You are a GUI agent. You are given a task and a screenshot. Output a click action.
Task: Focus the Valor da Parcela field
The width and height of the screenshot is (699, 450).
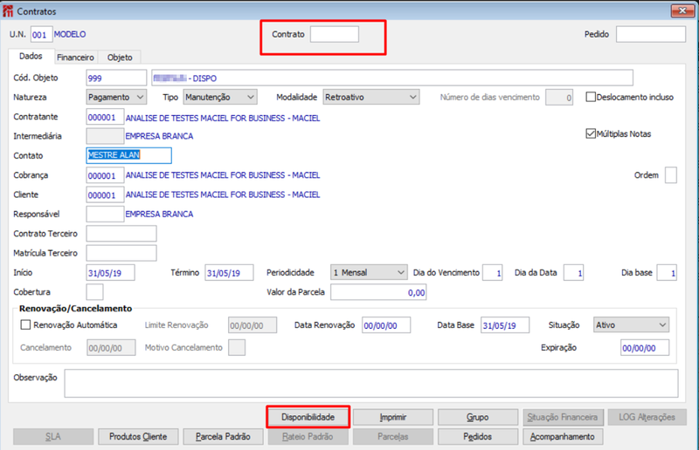tap(378, 292)
